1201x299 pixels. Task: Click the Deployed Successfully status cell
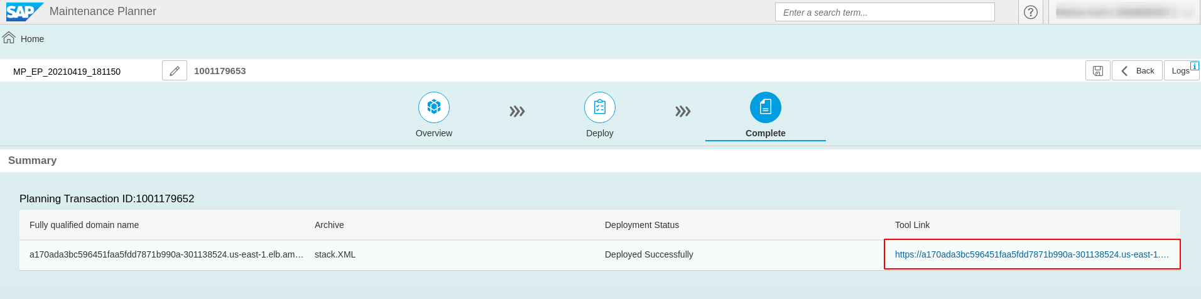click(649, 254)
